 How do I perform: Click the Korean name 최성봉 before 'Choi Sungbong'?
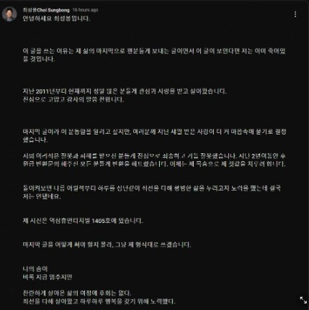30,10
